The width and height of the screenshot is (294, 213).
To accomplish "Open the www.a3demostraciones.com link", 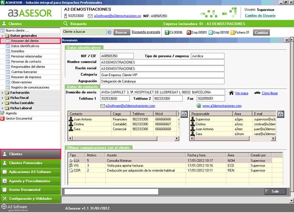I will 222,106.
